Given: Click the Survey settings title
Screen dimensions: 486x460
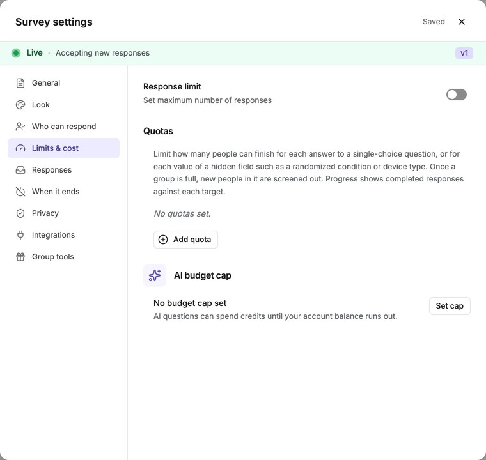Looking at the screenshot, I should tap(54, 22).
